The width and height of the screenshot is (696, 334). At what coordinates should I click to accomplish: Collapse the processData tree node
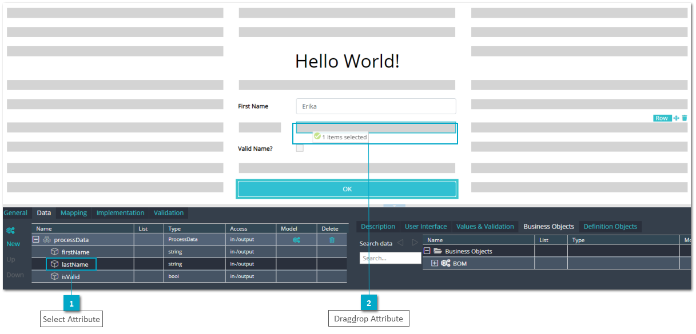click(36, 240)
